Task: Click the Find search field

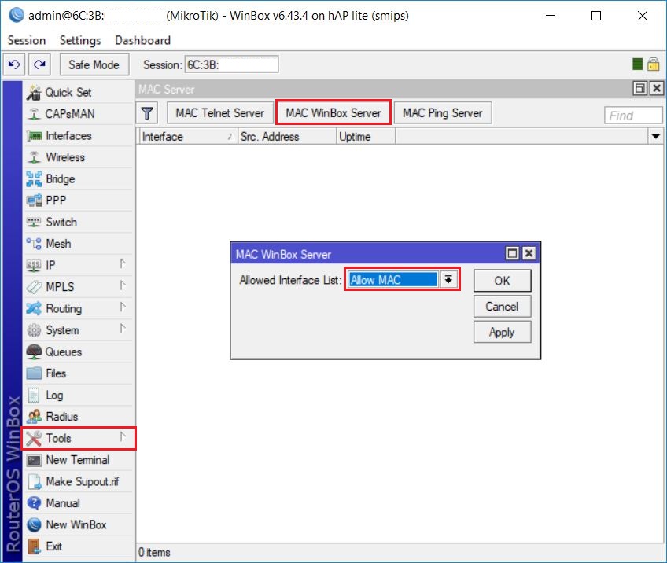Action: pyautogui.click(x=633, y=116)
